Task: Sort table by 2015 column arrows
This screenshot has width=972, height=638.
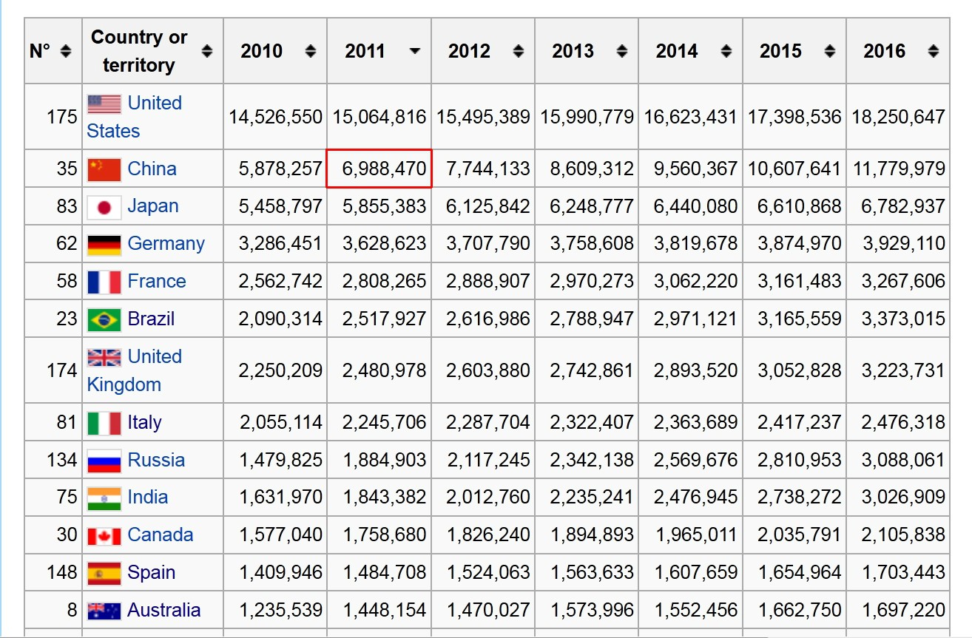Action: (x=830, y=51)
